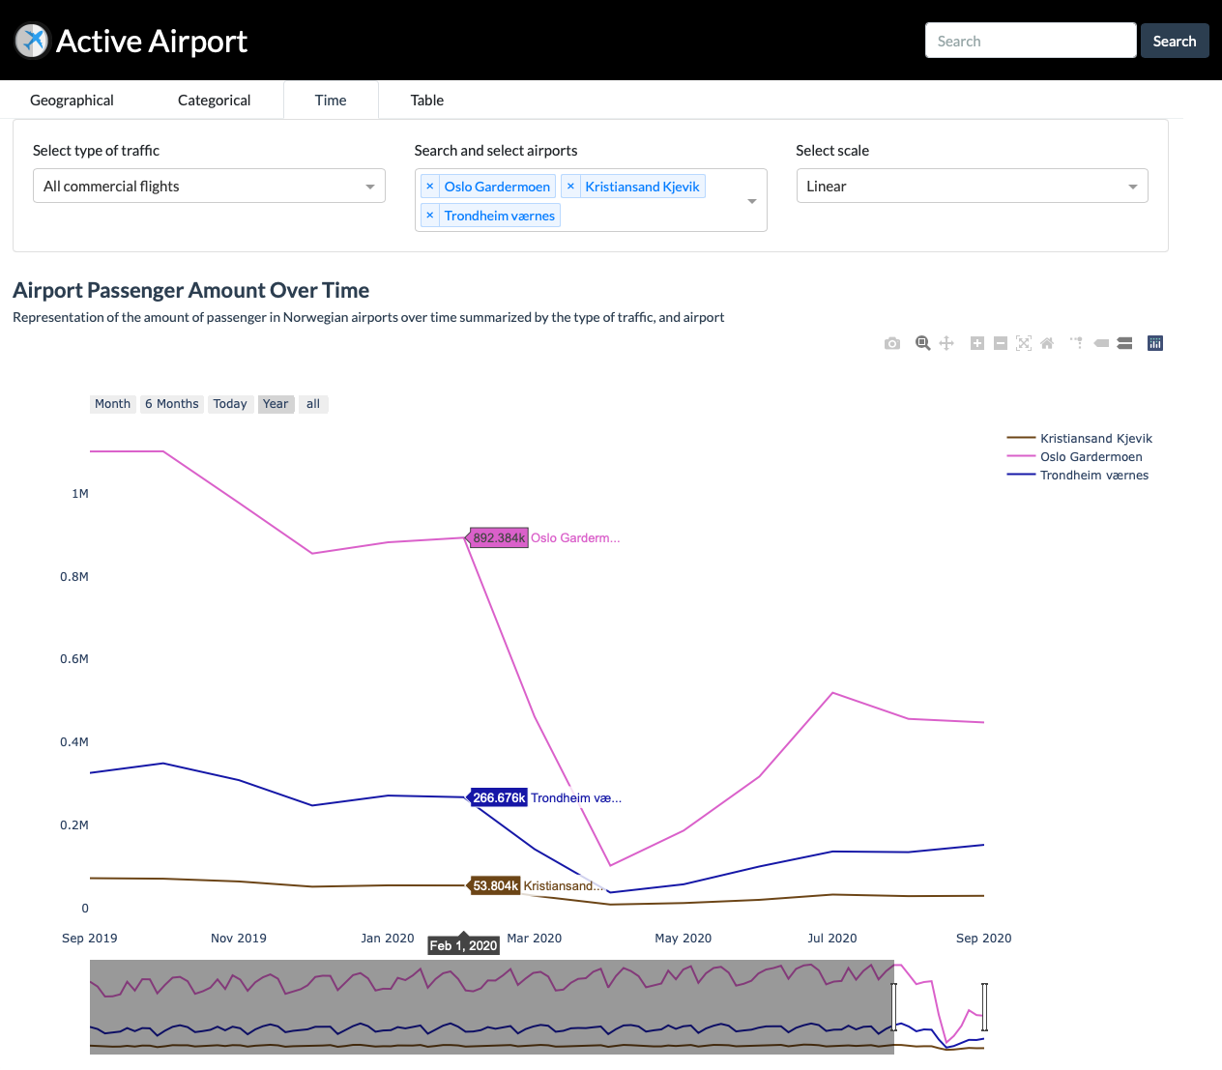Click the Zoom out minus icon
Viewport: 1222px width, 1070px height.
pyautogui.click(x=1001, y=343)
